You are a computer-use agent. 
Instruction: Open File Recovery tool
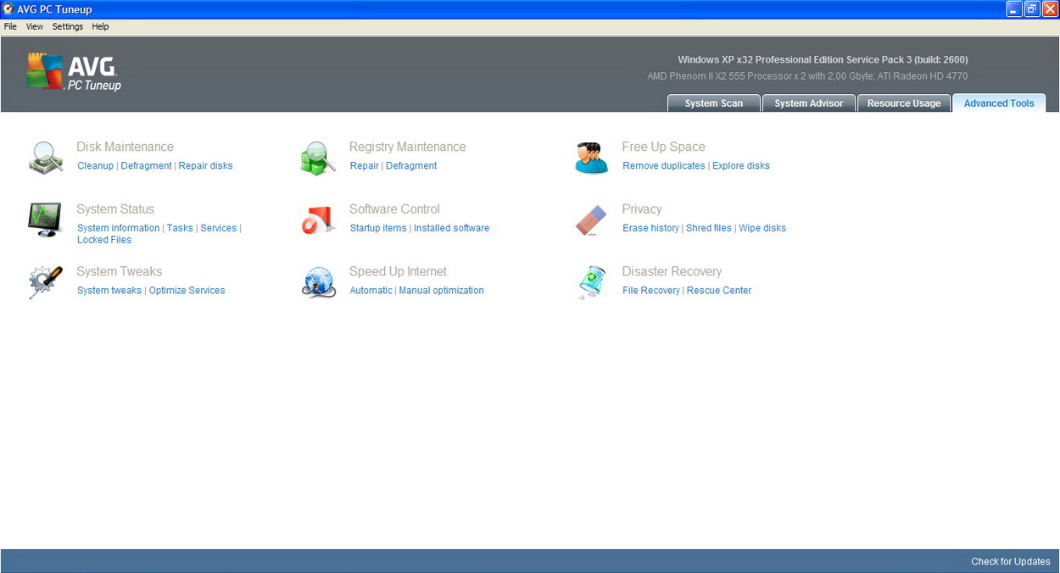[x=651, y=291]
